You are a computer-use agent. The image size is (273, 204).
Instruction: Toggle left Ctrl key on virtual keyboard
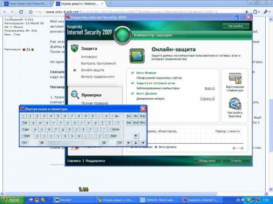(25, 143)
